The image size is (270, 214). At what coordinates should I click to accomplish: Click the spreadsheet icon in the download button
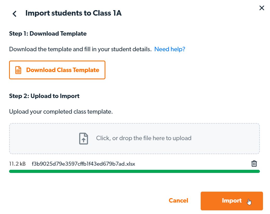pos(18,70)
